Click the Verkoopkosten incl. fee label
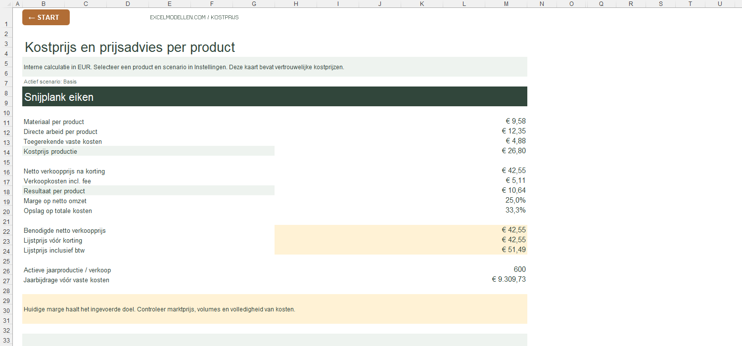This screenshot has height=346, width=742. click(x=57, y=181)
